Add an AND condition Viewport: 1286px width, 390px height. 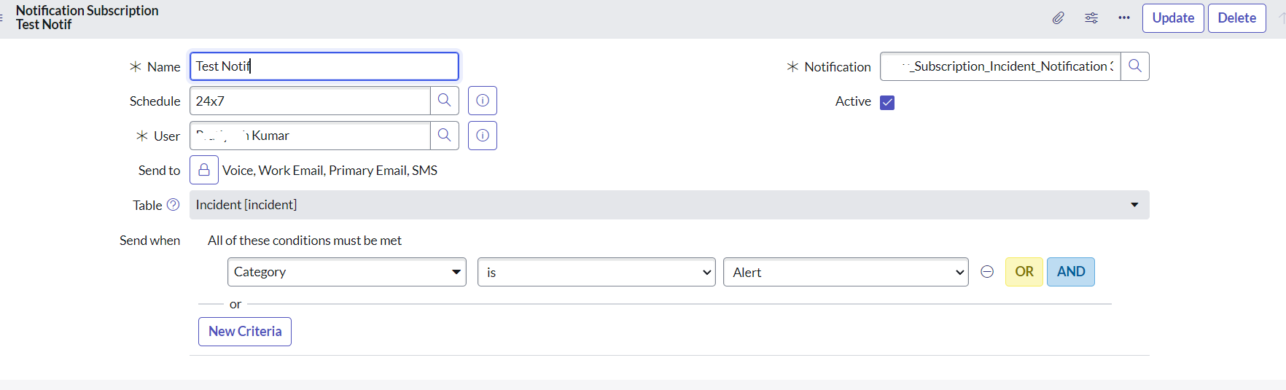pos(1071,272)
